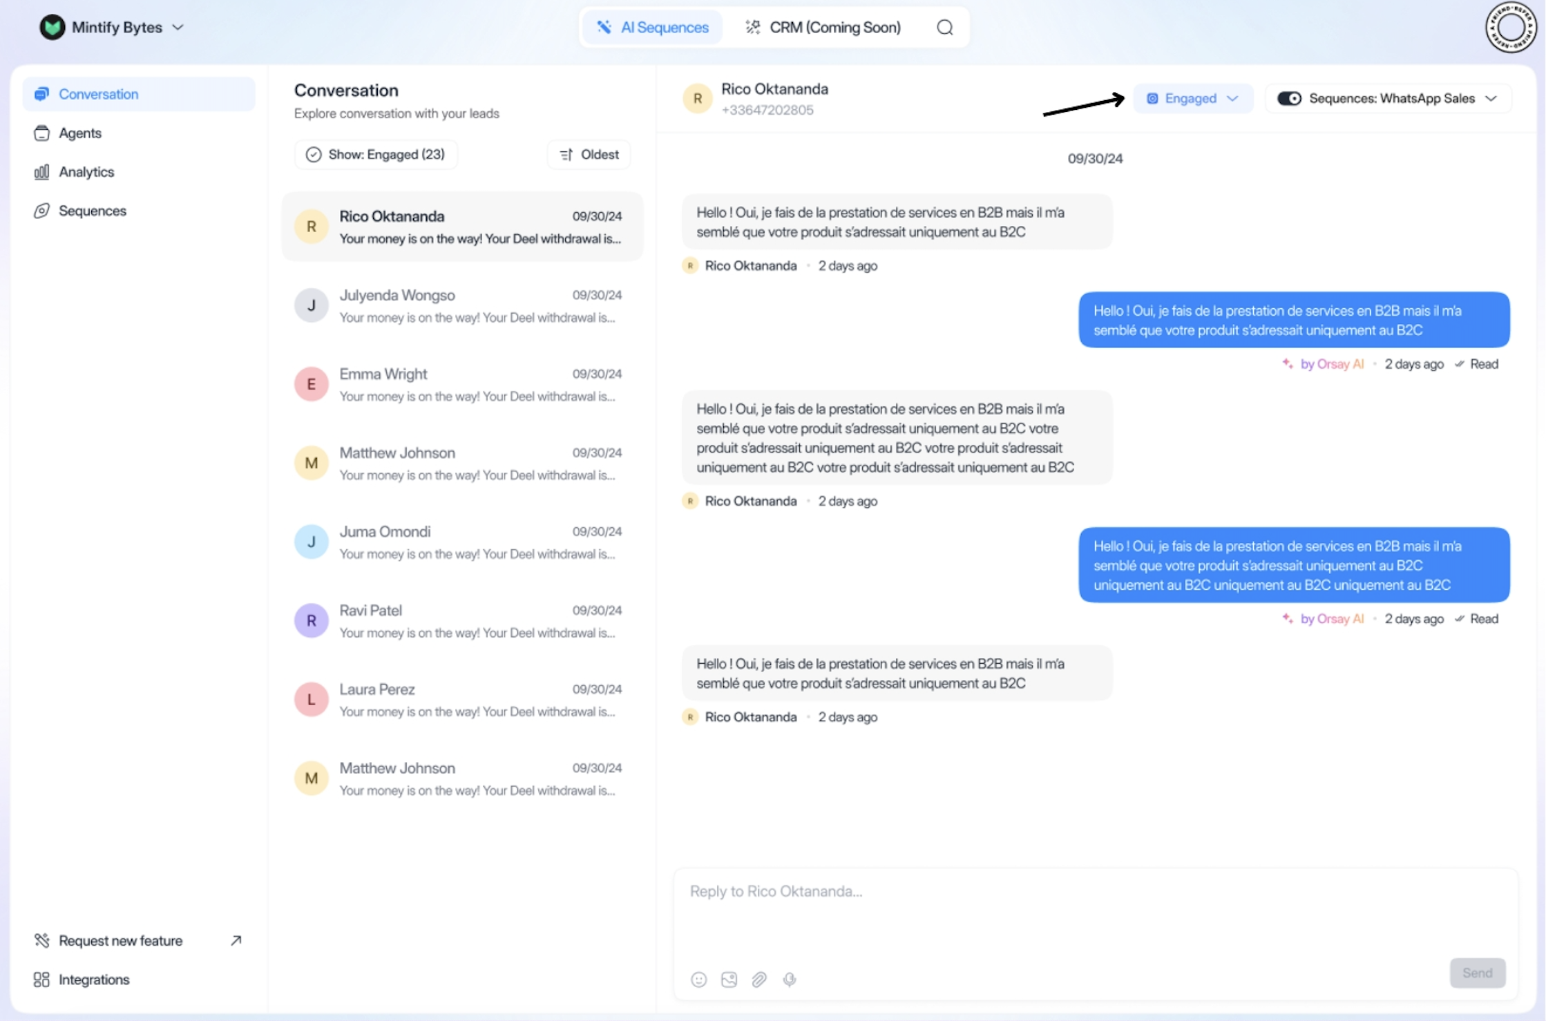Toggle the WhatsApp Sales sequence switch
1546x1021 pixels.
(1288, 98)
